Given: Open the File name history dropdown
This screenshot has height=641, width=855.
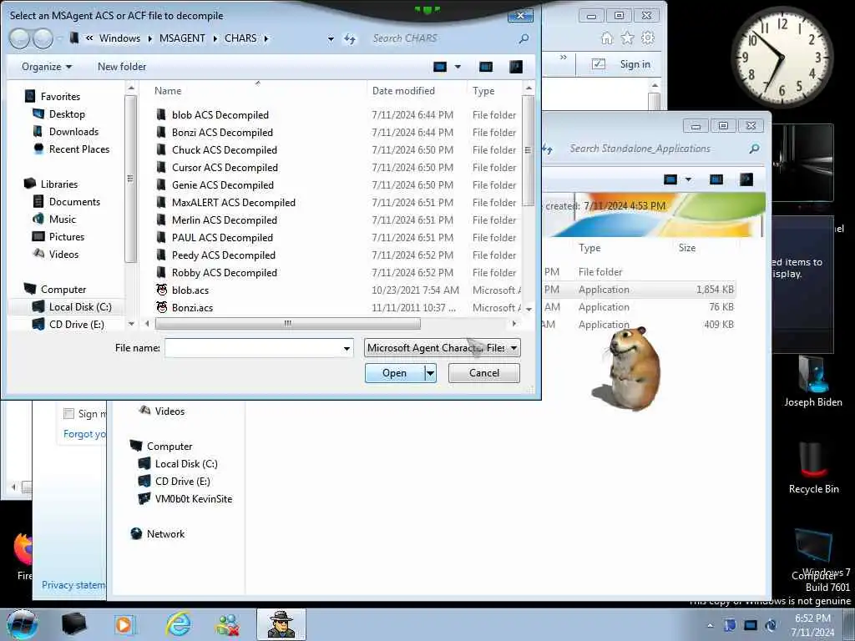Looking at the screenshot, I should click(347, 348).
